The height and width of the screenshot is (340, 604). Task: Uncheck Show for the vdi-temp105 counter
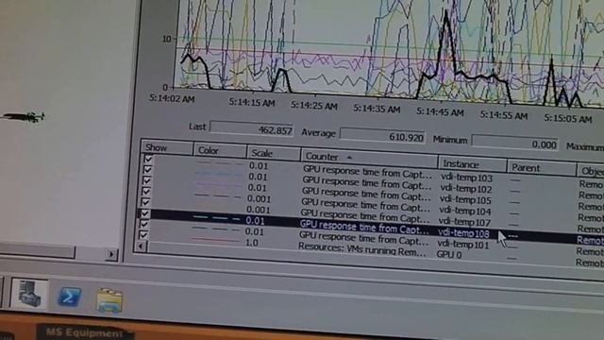pyautogui.click(x=147, y=180)
